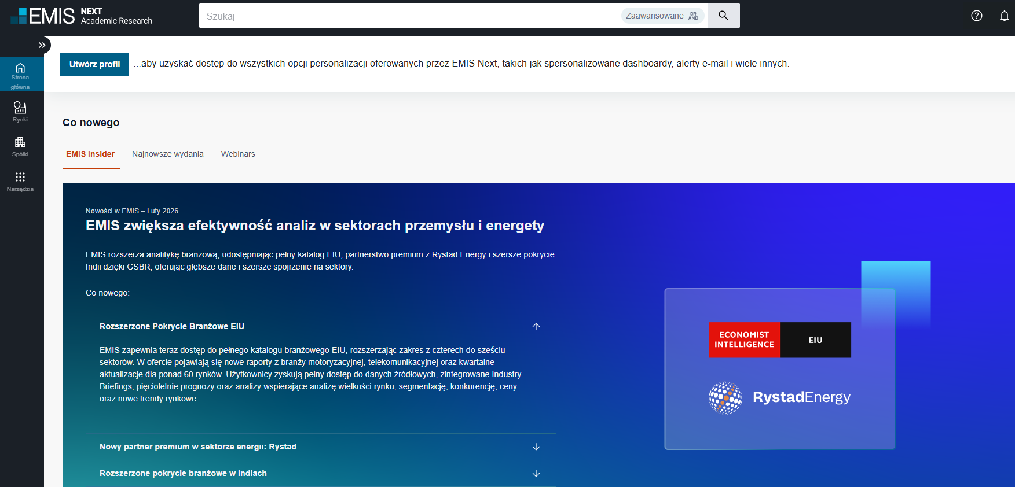Click the Rystad Energy logo image
Image resolution: width=1015 pixels, height=487 pixels.
pos(779,397)
